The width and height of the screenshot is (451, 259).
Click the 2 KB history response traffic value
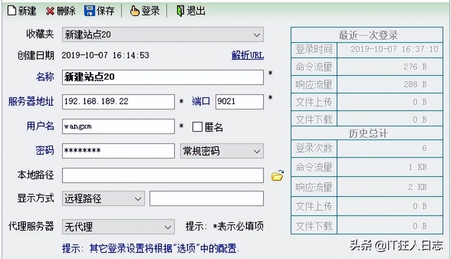418,187
